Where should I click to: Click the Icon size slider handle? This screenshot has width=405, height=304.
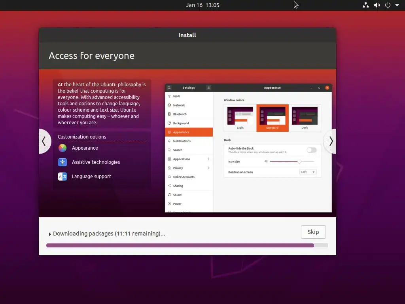(x=299, y=161)
